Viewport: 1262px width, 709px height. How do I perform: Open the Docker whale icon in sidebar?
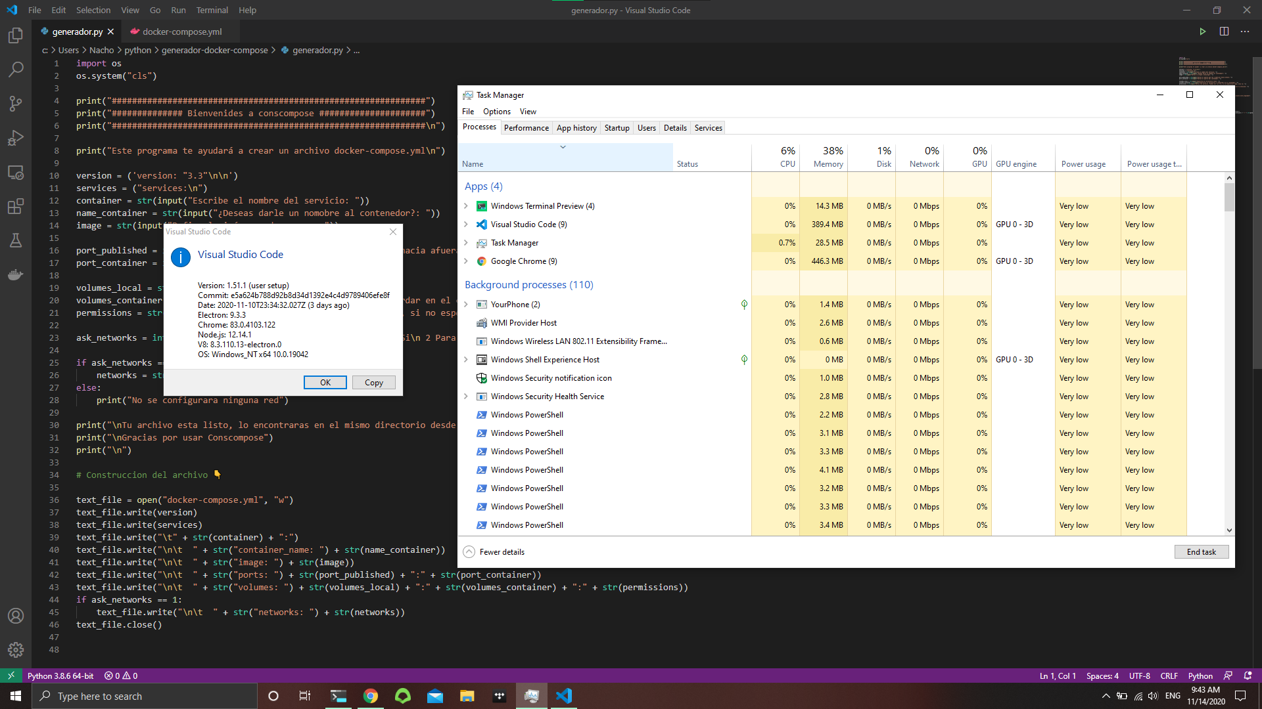(x=16, y=274)
